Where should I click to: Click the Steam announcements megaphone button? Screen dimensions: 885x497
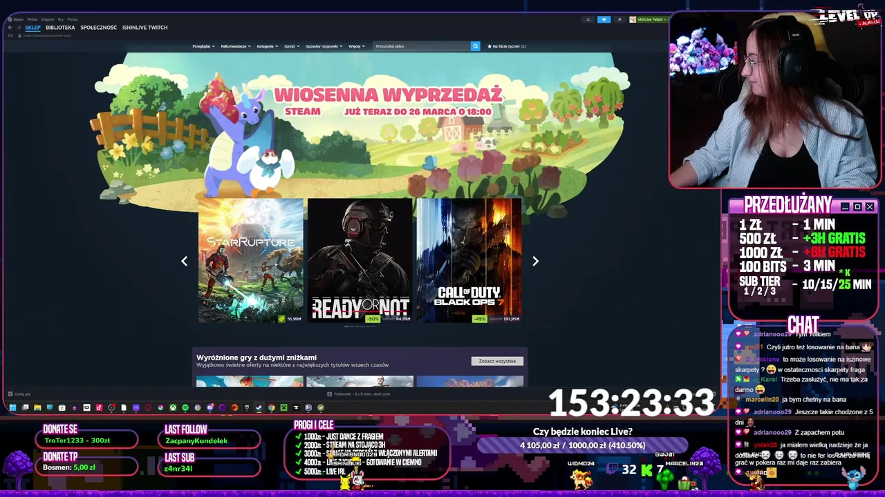coord(604,19)
